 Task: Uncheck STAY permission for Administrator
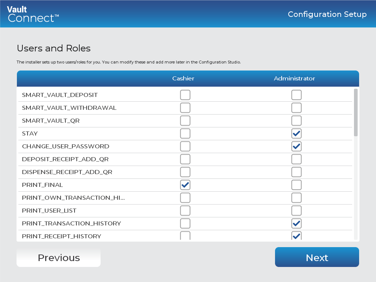296,134
